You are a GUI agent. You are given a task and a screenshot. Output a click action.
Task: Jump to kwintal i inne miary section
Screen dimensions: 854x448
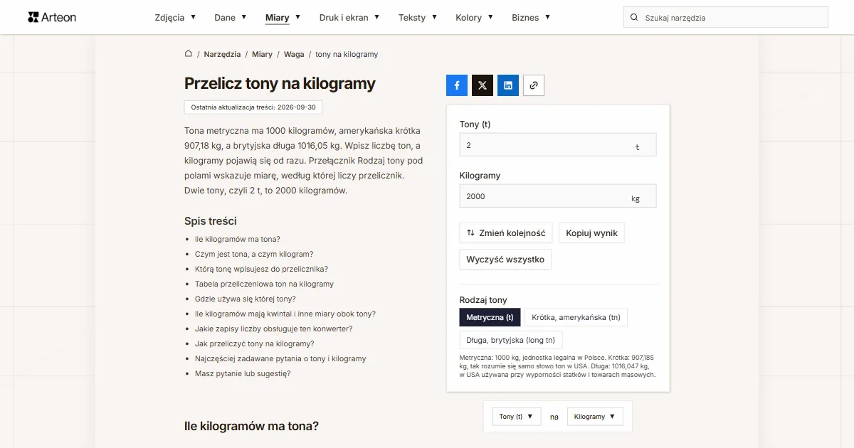point(285,314)
